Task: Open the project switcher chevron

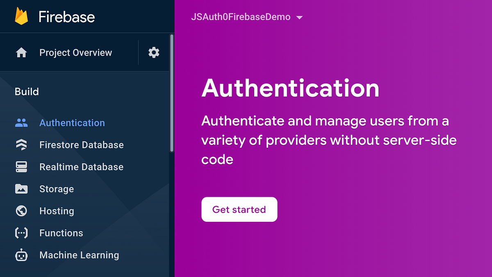Action: click(299, 17)
